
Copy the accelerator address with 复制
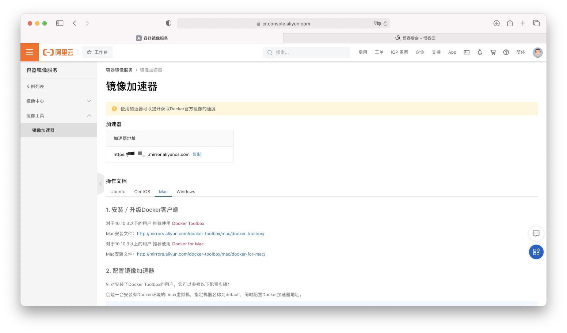click(197, 154)
